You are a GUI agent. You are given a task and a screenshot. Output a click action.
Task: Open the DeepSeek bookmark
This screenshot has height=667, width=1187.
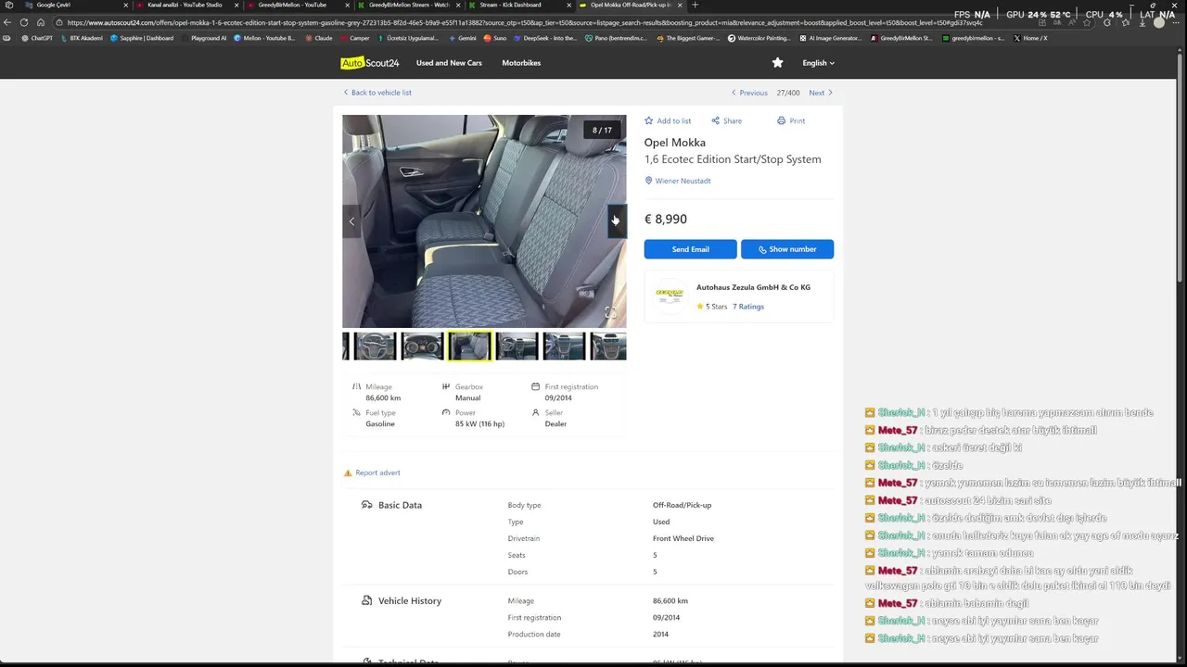tap(545, 38)
